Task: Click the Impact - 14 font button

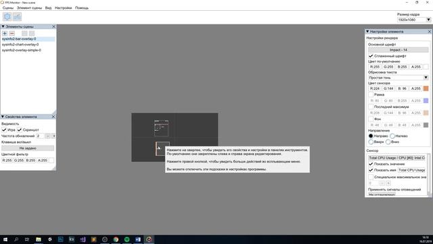Action: point(398,50)
